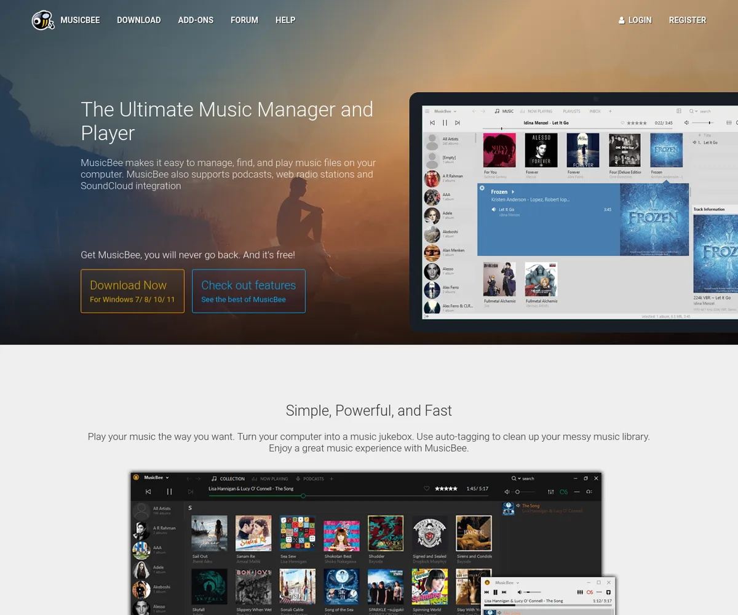
Task: Click previous track icon in dark-themed player
Action: pyautogui.click(x=148, y=491)
